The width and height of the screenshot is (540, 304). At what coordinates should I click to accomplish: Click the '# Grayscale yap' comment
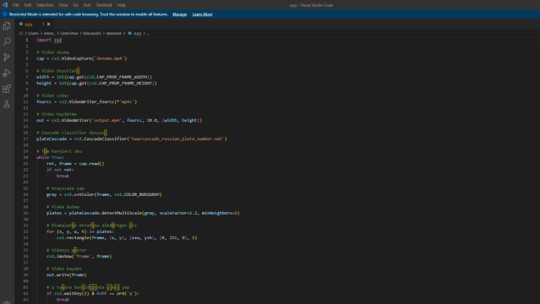65,188
